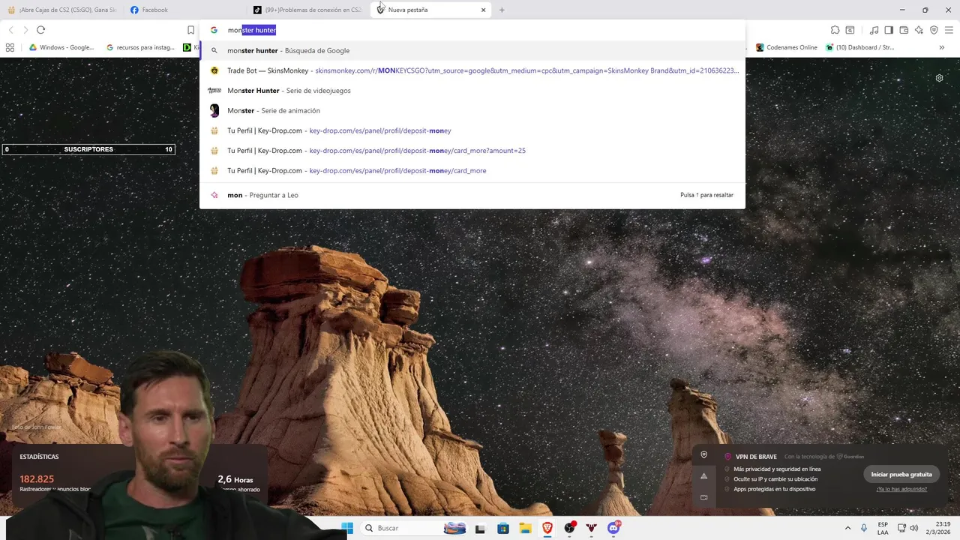Viewport: 960px width, 540px height.
Task: Open volume speaker icon in system tray
Action: pos(913,528)
